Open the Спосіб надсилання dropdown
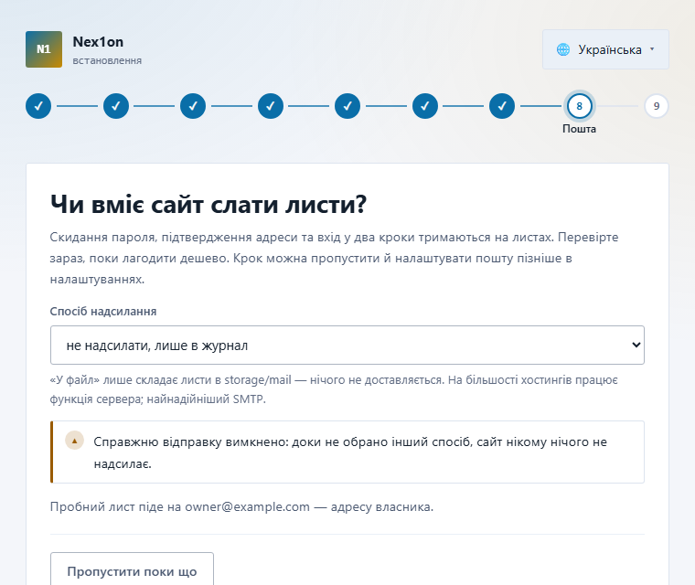The height and width of the screenshot is (585, 695). coord(347,346)
